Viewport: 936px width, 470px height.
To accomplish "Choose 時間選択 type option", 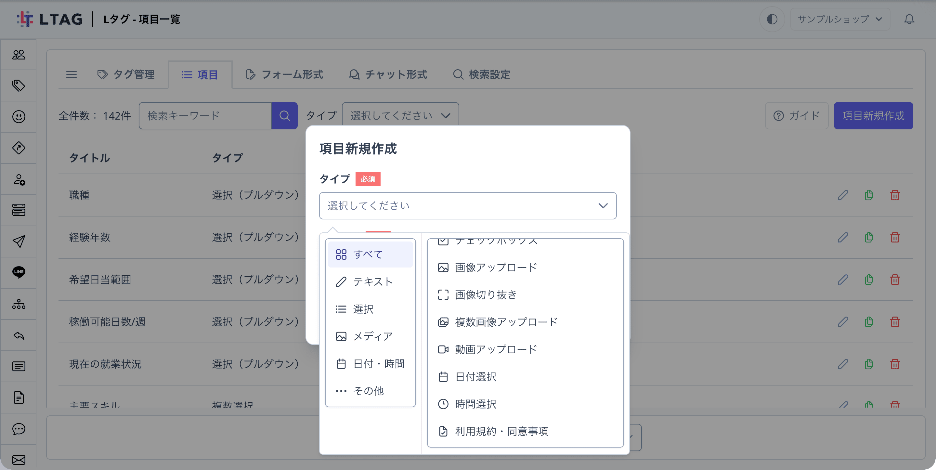I will click(x=525, y=404).
